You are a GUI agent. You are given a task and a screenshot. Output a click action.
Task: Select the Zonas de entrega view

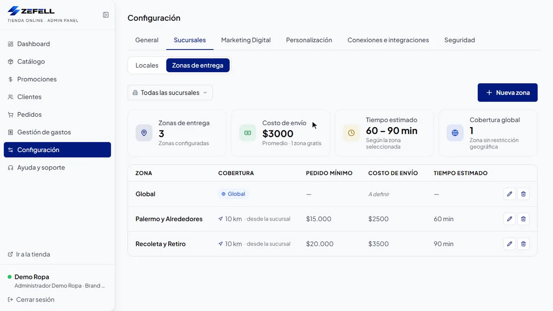[x=198, y=66]
